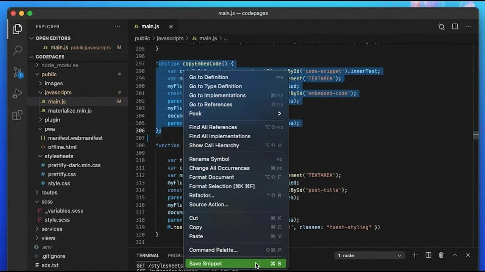Open prettify.css file

point(62,174)
